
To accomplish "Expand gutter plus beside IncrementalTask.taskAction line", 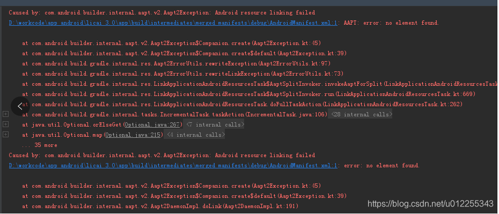I will [5, 114].
